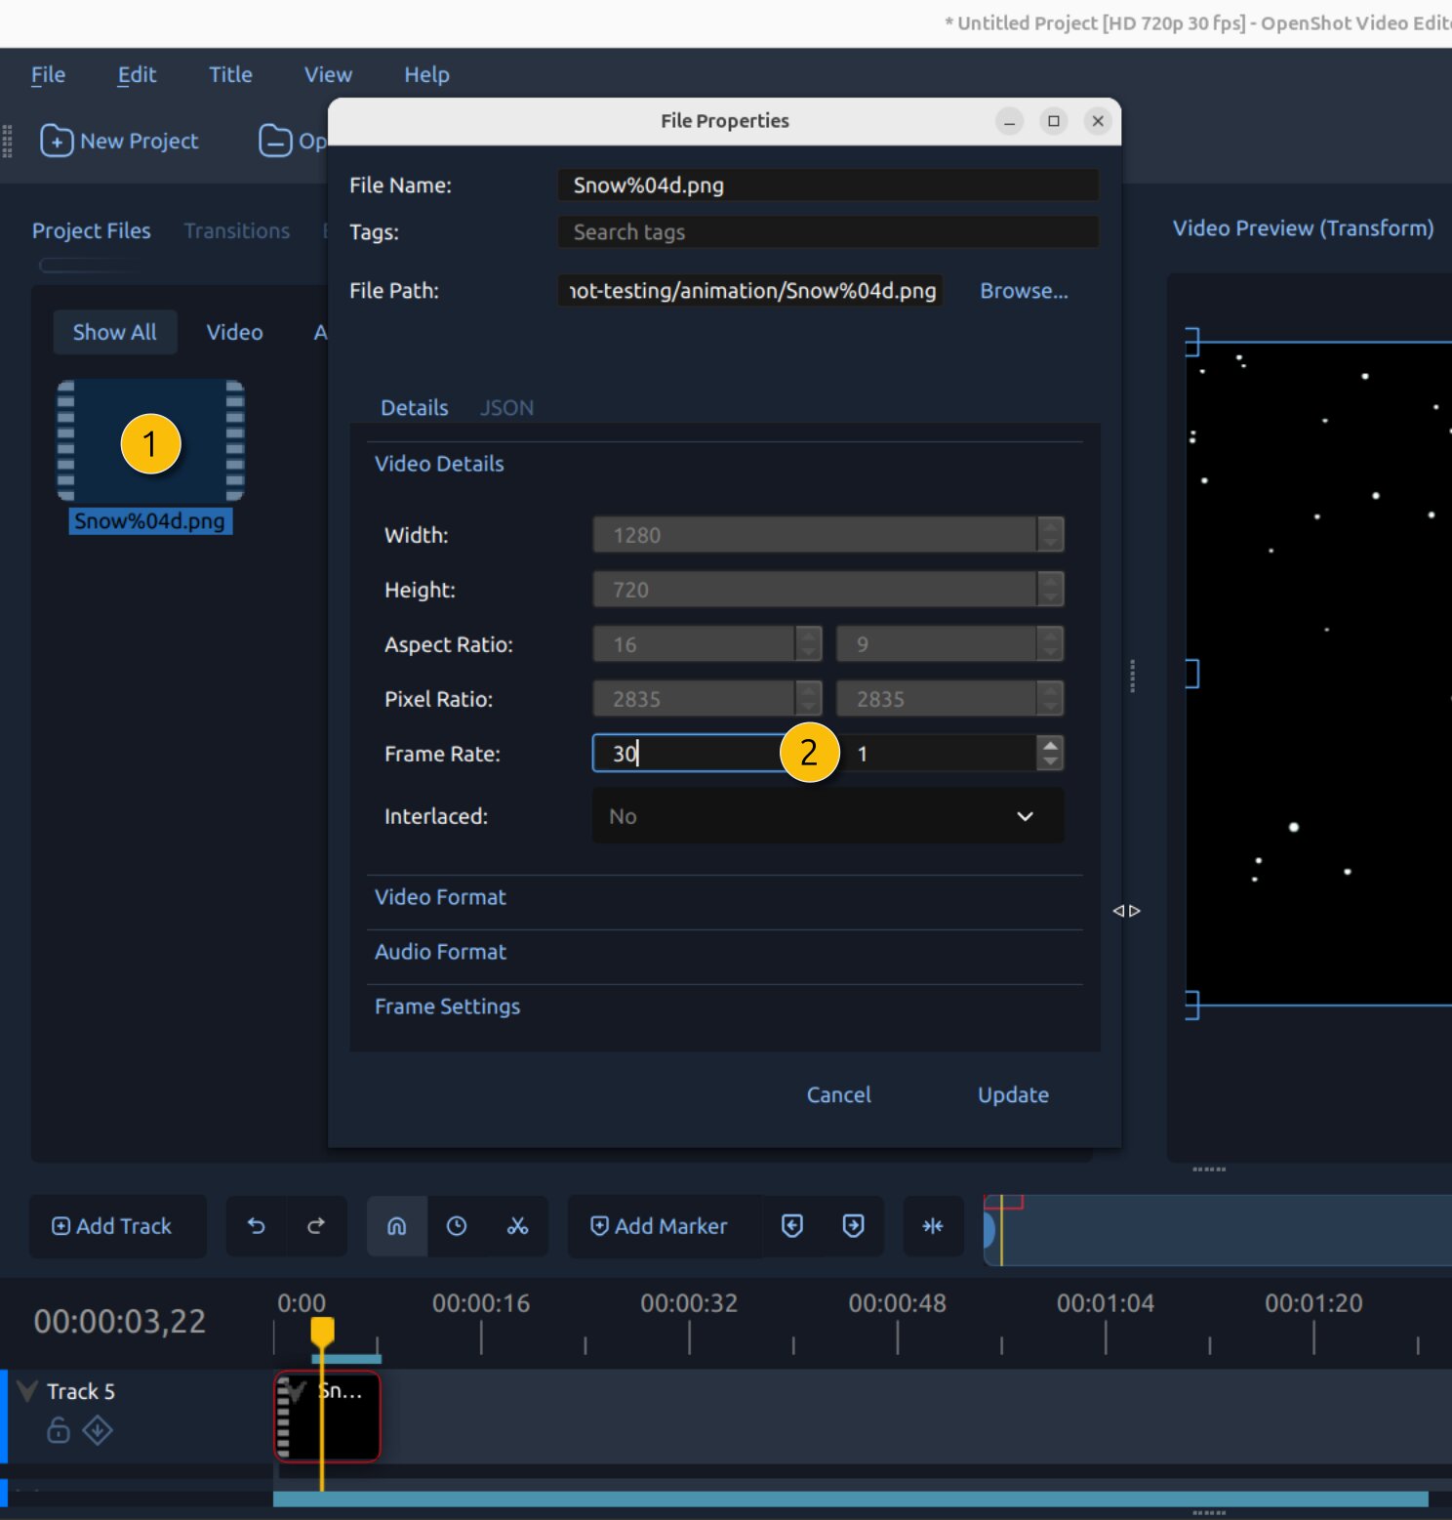1452x1520 pixels.
Task: Jump to the previous marker
Action: point(792,1226)
